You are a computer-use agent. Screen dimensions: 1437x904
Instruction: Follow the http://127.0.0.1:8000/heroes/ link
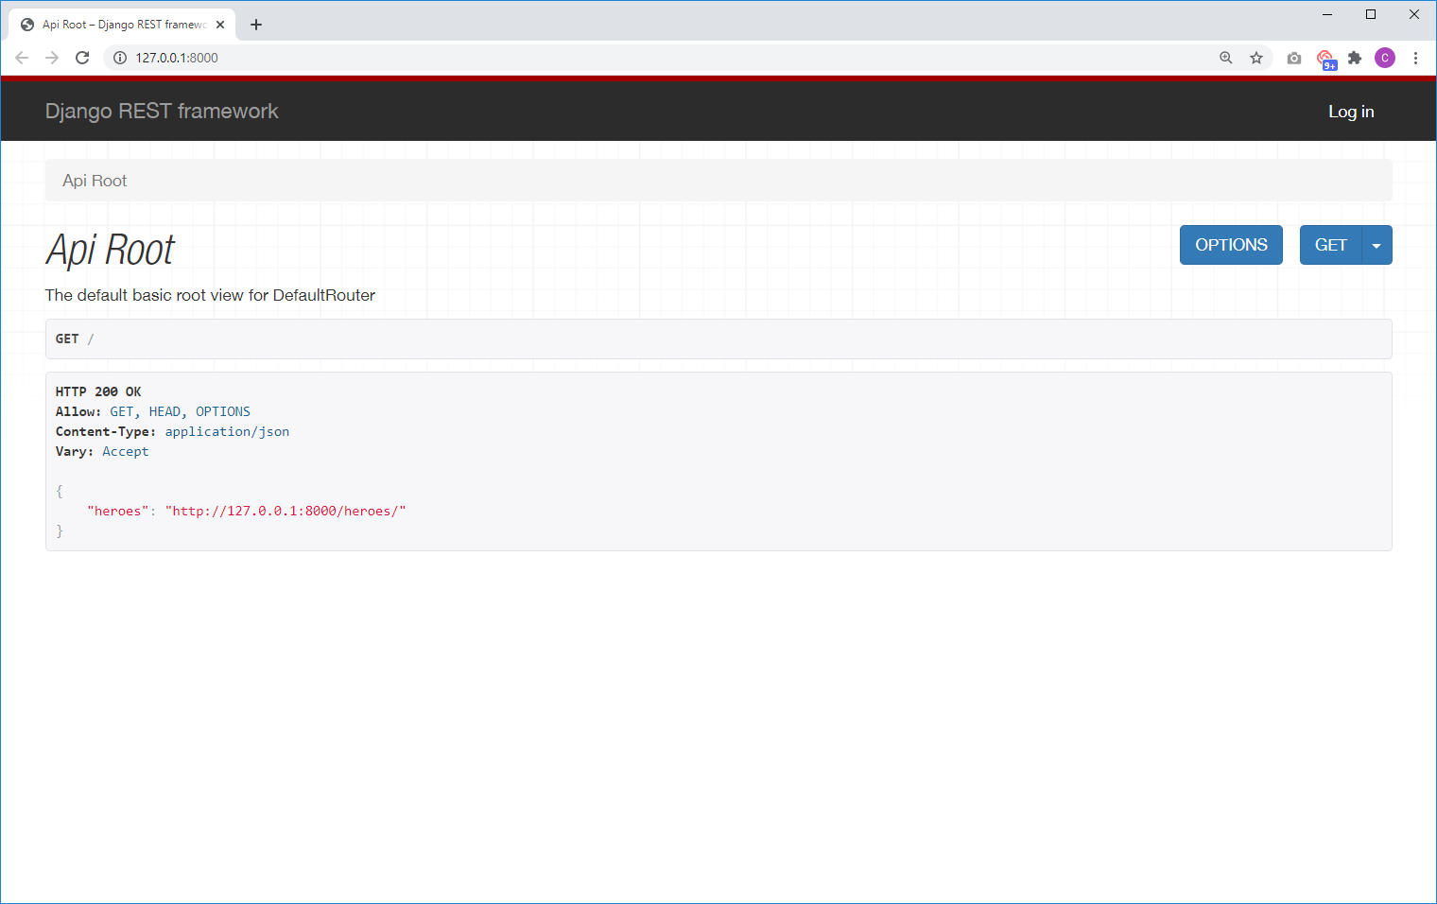tap(286, 512)
